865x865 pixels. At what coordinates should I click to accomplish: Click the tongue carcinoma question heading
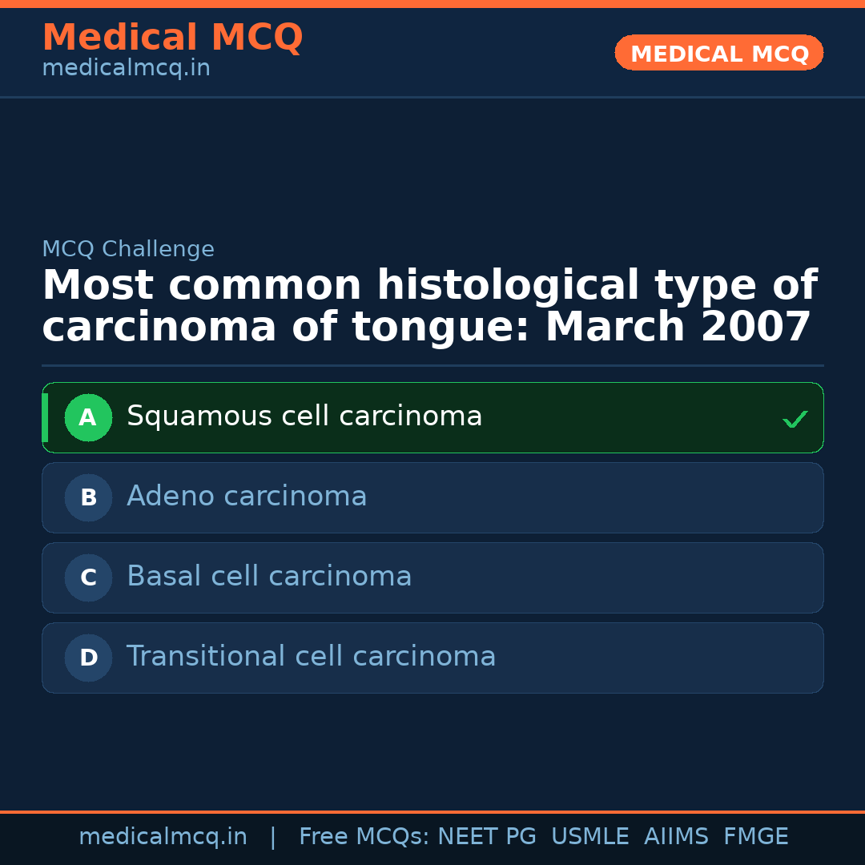[x=429, y=307]
